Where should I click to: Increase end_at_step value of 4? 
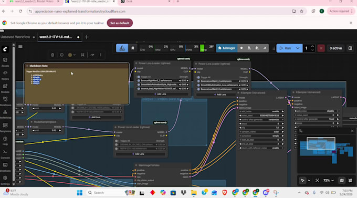tap(283, 144)
